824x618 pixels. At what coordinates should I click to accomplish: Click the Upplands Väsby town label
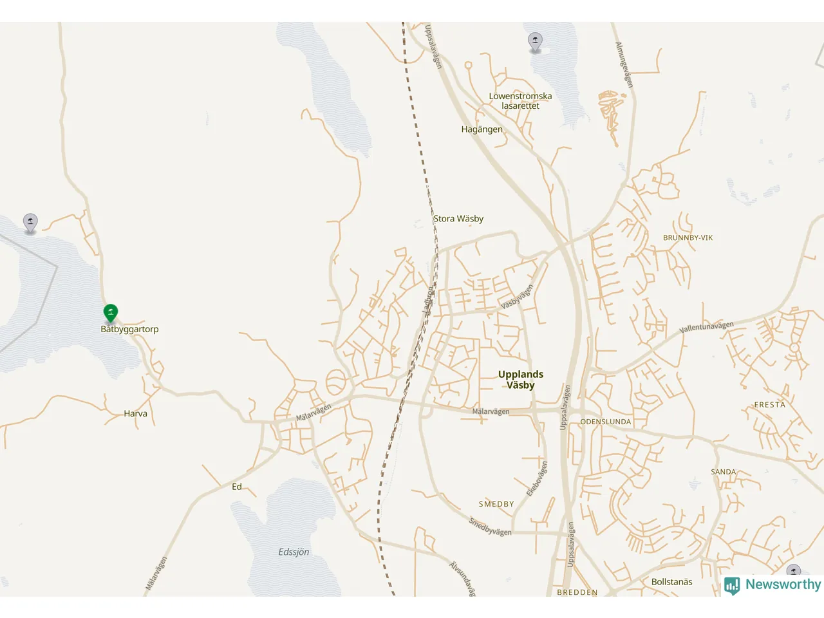(521, 380)
